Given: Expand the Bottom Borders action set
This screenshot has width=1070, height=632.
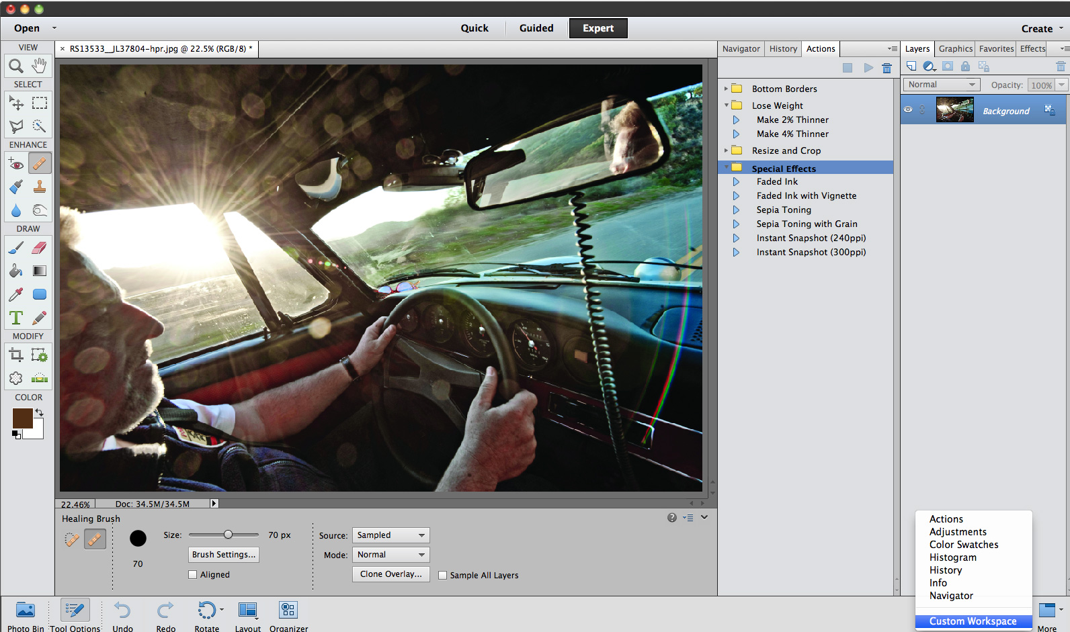Looking at the screenshot, I should coord(726,89).
